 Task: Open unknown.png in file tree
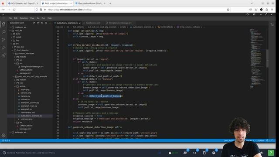(27, 119)
